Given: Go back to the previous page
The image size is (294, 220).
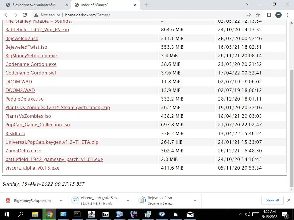Looking at the screenshot, I should click(6, 15).
